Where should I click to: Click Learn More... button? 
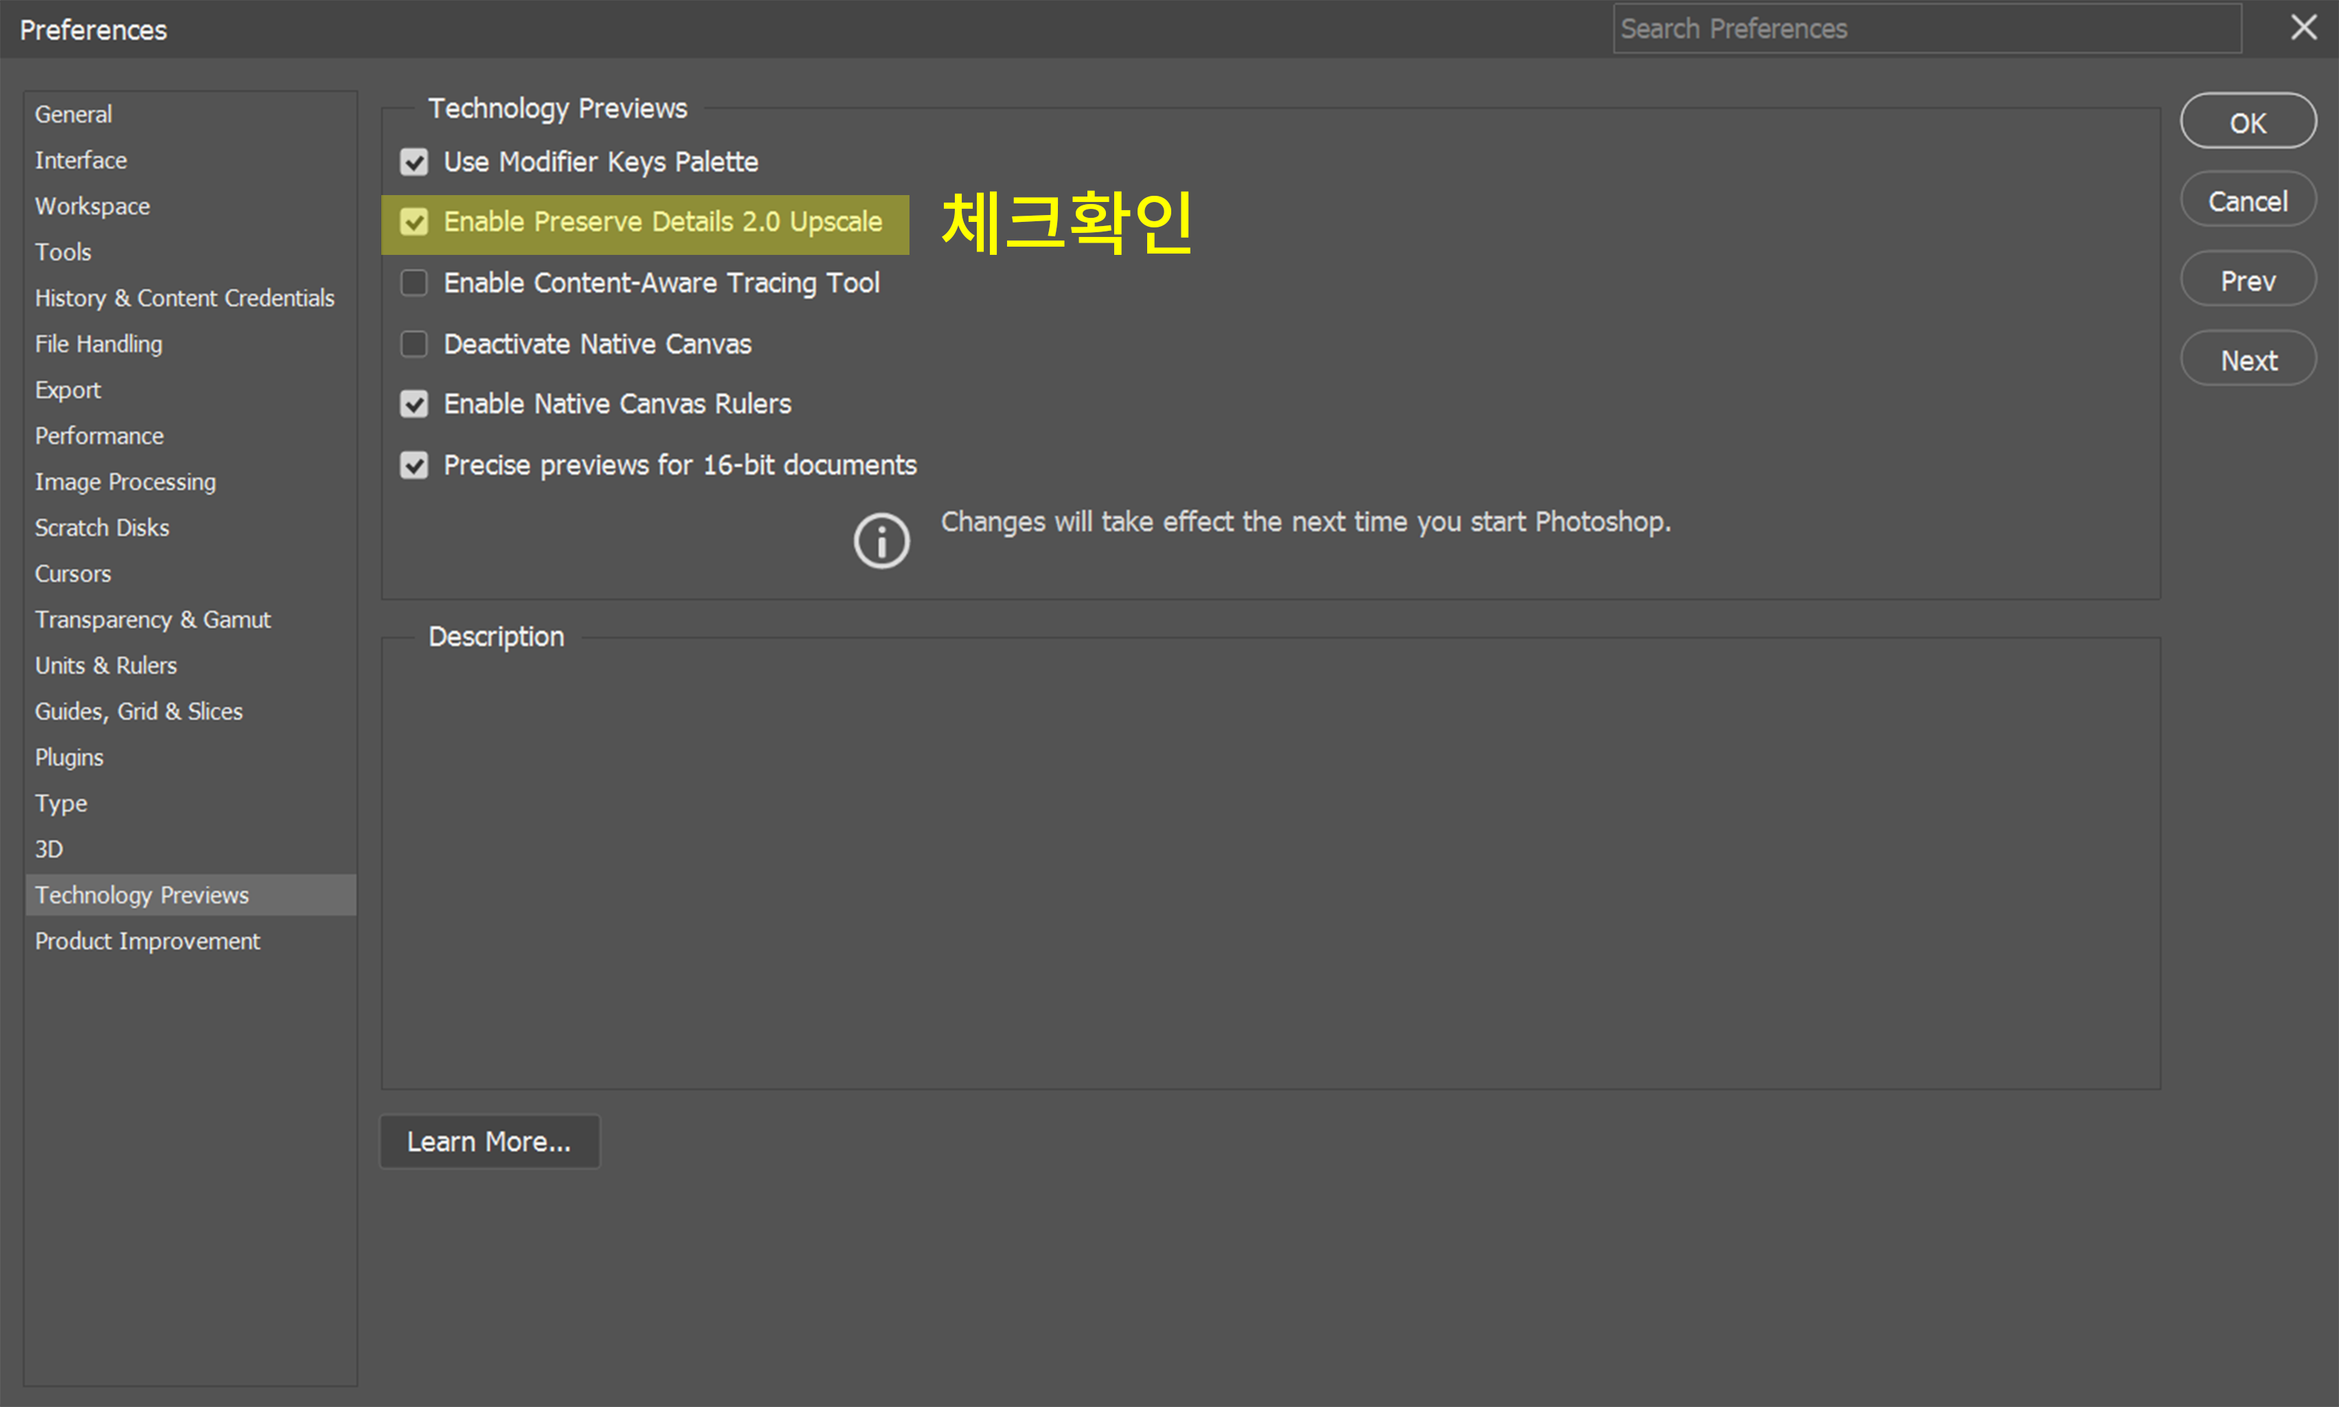489,1142
